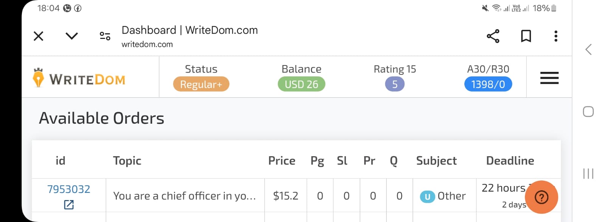Select the rating badge showing 5
The height and width of the screenshot is (222, 605).
pyautogui.click(x=395, y=84)
